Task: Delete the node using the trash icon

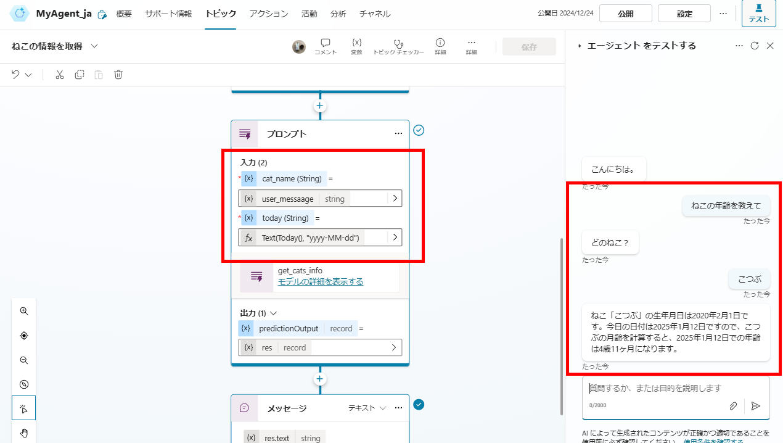Action: 118,74
